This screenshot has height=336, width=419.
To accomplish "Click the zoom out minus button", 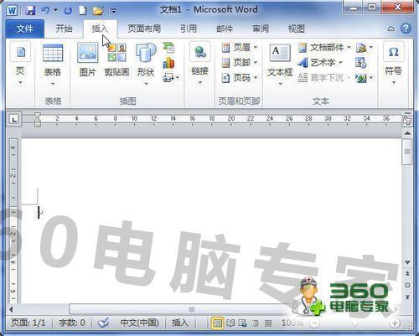I will (x=315, y=323).
